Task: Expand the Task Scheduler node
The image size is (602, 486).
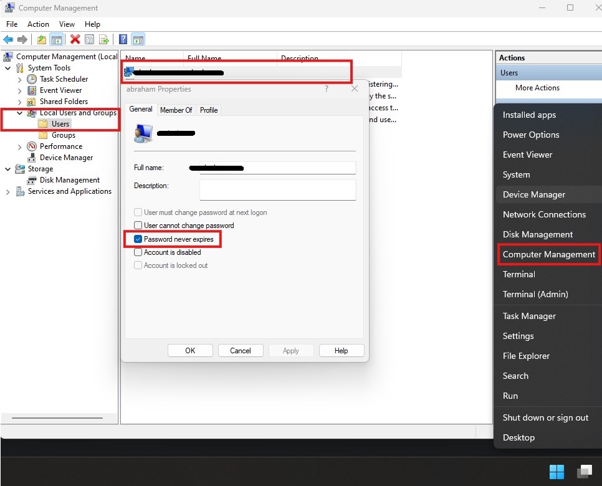Action: [19, 80]
